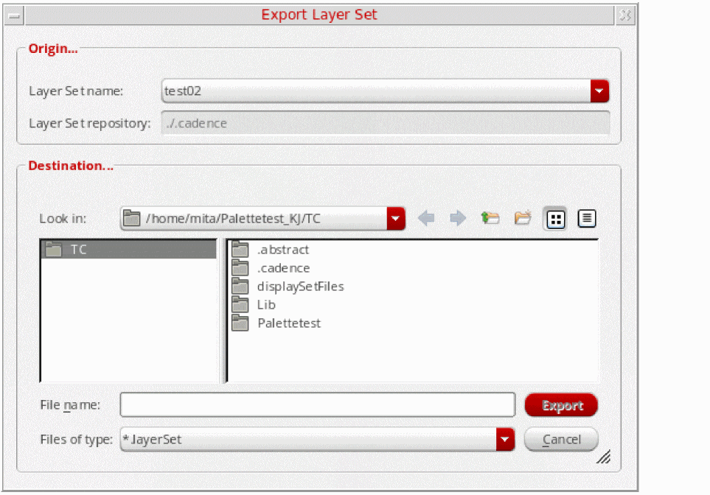Go back using the left arrow icon
The height and width of the screenshot is (495, 710).
[x=426, y=219]
